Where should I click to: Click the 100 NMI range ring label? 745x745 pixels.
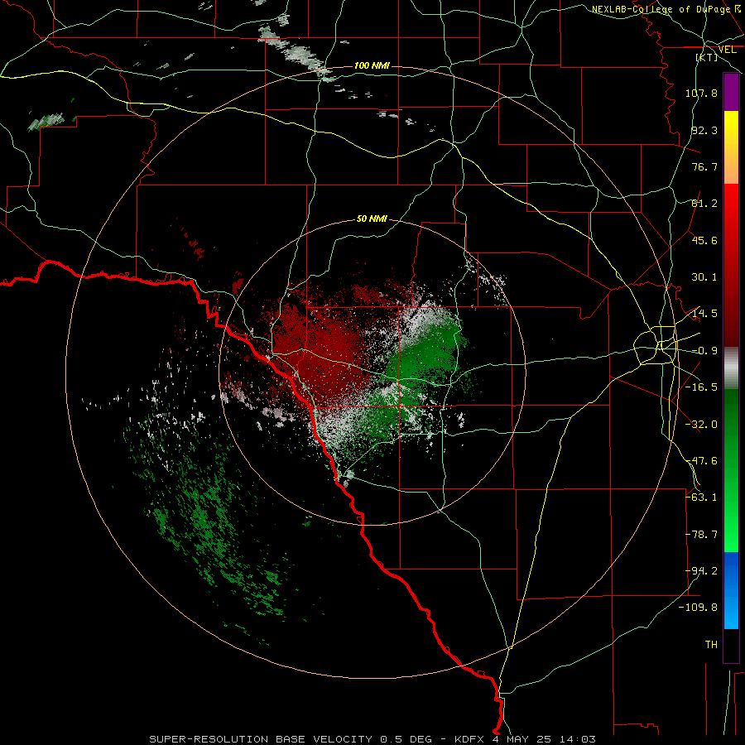point(372,65)
